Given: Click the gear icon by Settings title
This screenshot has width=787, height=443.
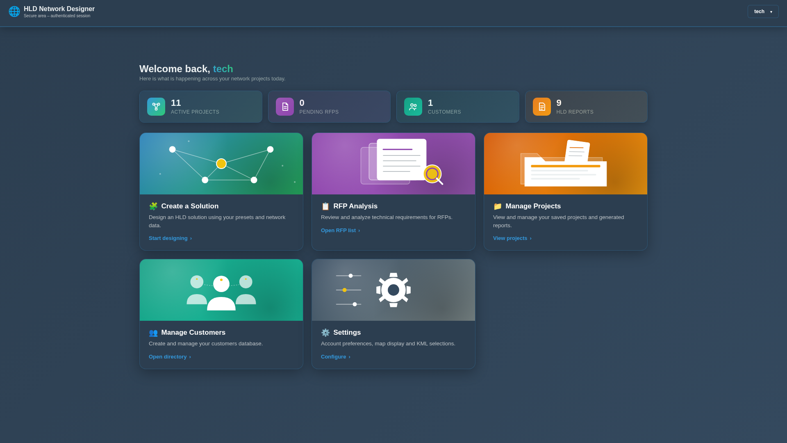Looking at the screenshot, I should tap(325, 333).
